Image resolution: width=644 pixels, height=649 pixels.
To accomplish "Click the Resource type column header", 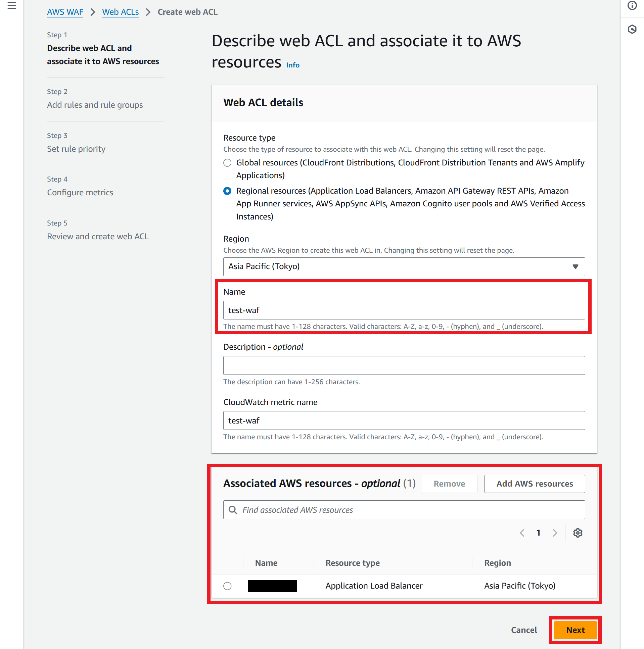I will click(352, 563).
